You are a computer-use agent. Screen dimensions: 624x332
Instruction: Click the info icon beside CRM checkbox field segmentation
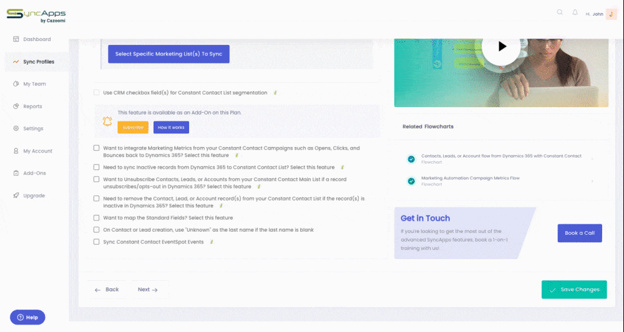pos(275,93)
